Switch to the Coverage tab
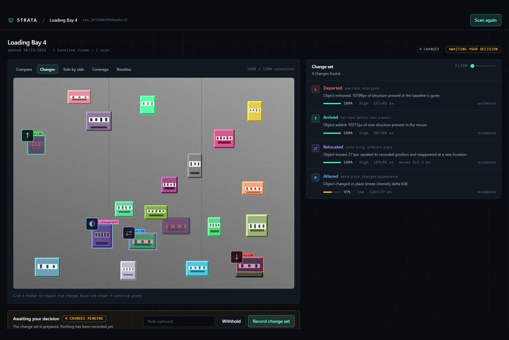This screenshot has height=340, width=509. 100,70
